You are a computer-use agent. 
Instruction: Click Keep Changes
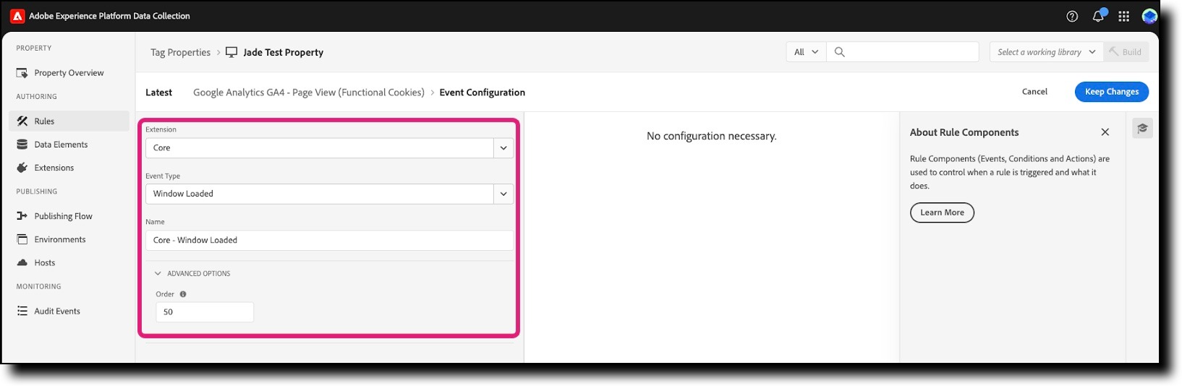1112,92
